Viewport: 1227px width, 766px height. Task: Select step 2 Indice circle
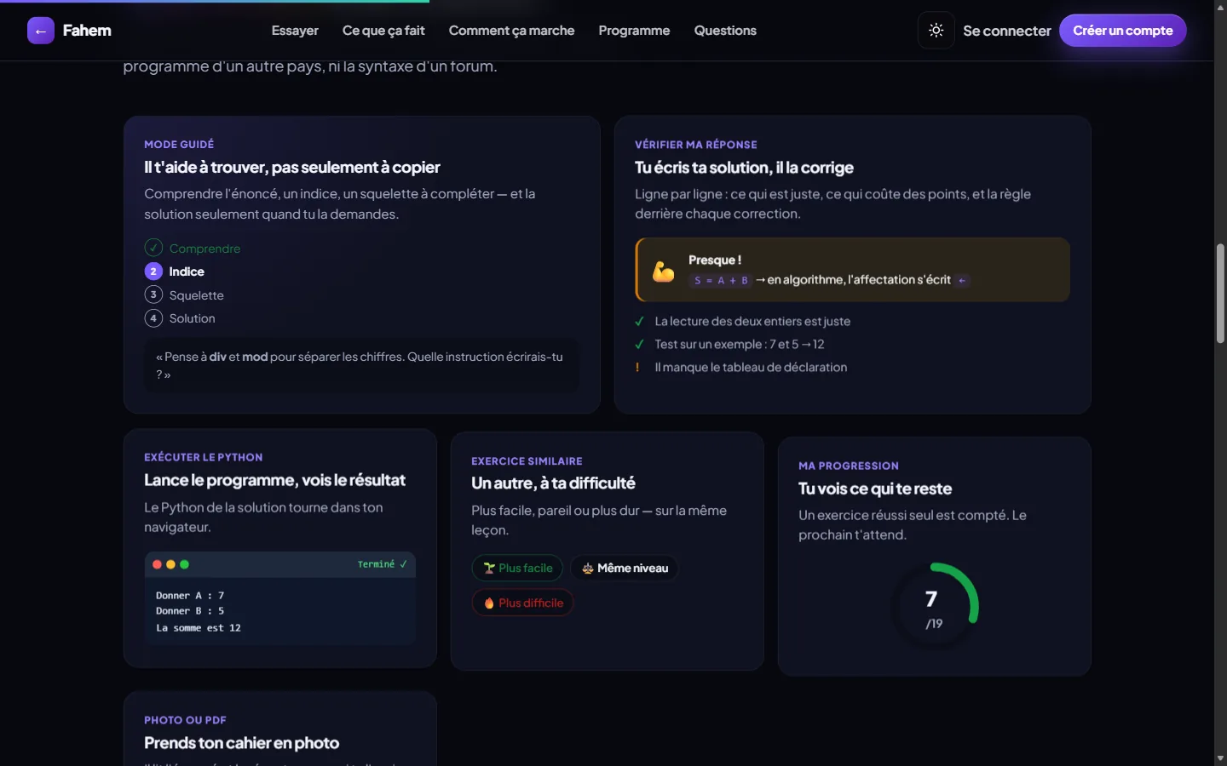tap(153, 272)
